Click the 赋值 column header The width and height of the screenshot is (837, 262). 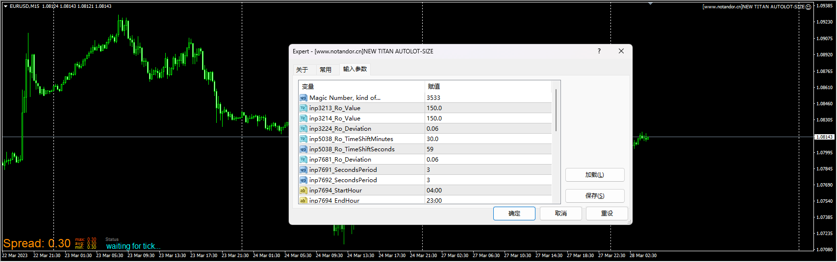point(488,86)
